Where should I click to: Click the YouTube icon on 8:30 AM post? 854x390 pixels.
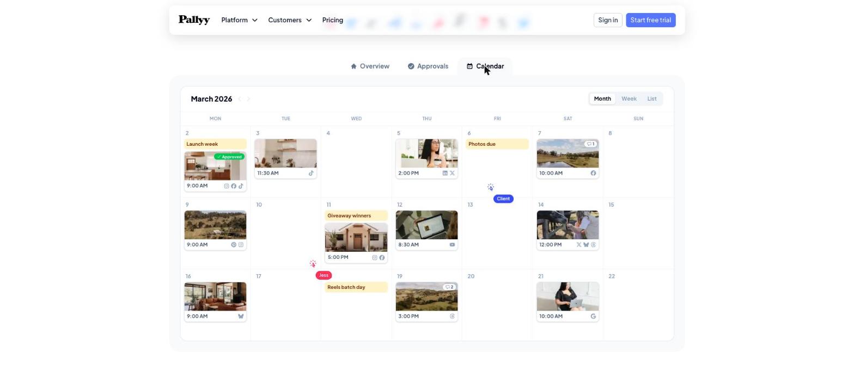[452, 245]
